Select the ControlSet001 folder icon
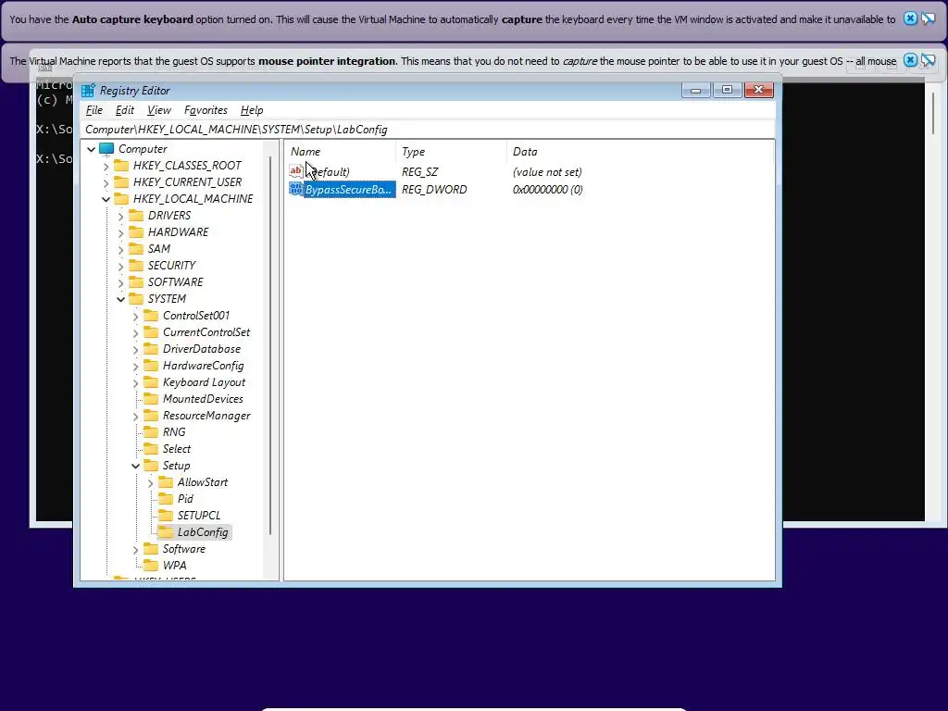Screen dimensions: 948x711 point(151,315)
